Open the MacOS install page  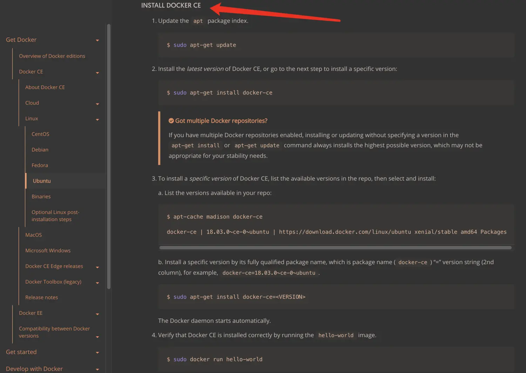coord(33,235)
